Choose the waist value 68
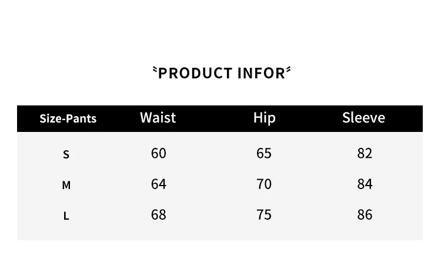 point(159,215)
